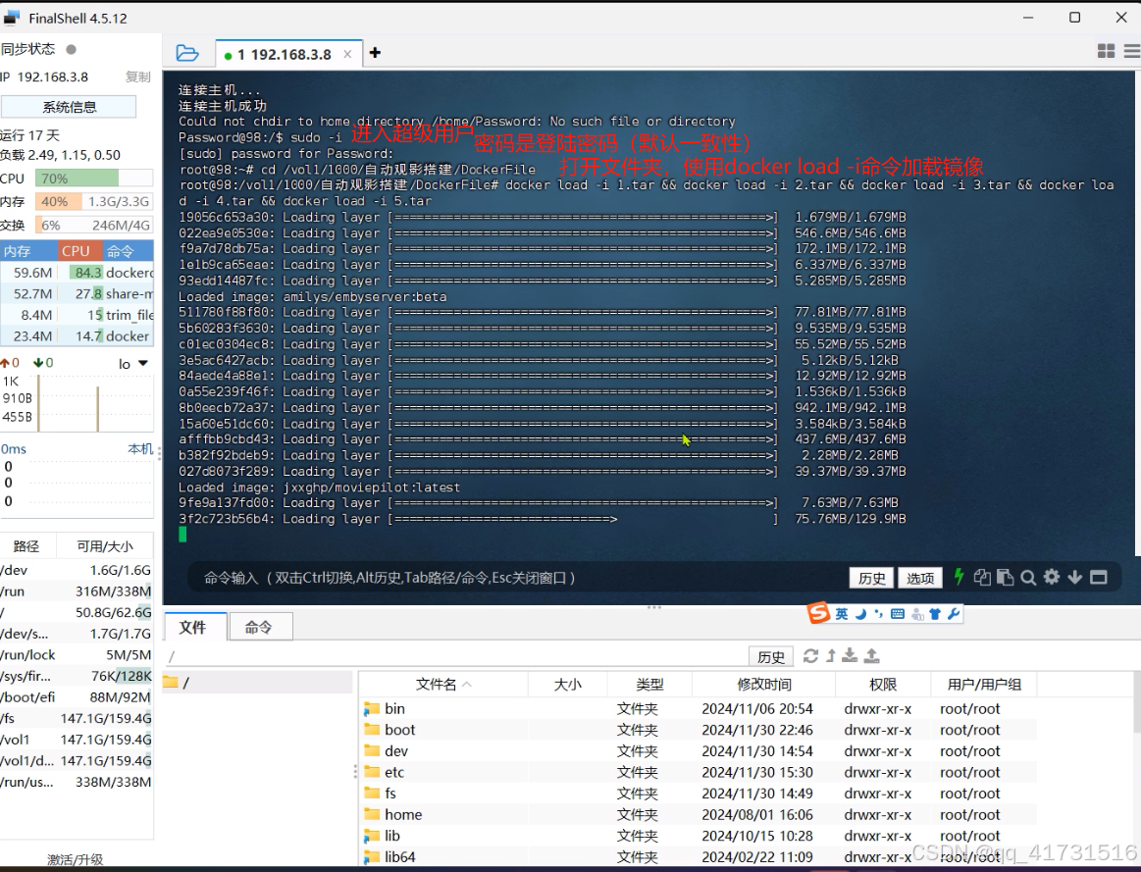Screen dimensions: 1141x872
Task: Open terminal 历史 button in command bar
Action: 872,578
